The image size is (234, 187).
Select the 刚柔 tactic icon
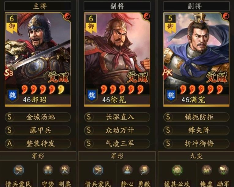(65, 170)
